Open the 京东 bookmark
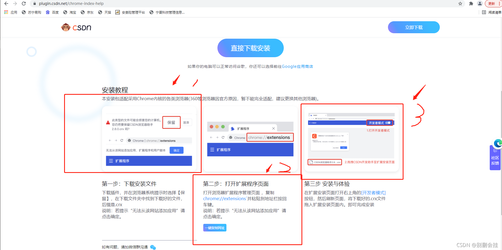This screenshot has height=250, width=502. [x=87, y=12]
